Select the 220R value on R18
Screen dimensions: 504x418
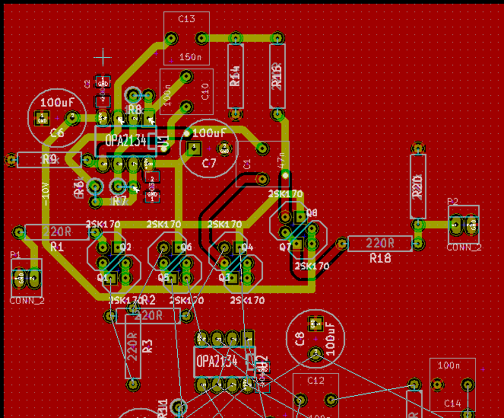[x=380, y=243]
